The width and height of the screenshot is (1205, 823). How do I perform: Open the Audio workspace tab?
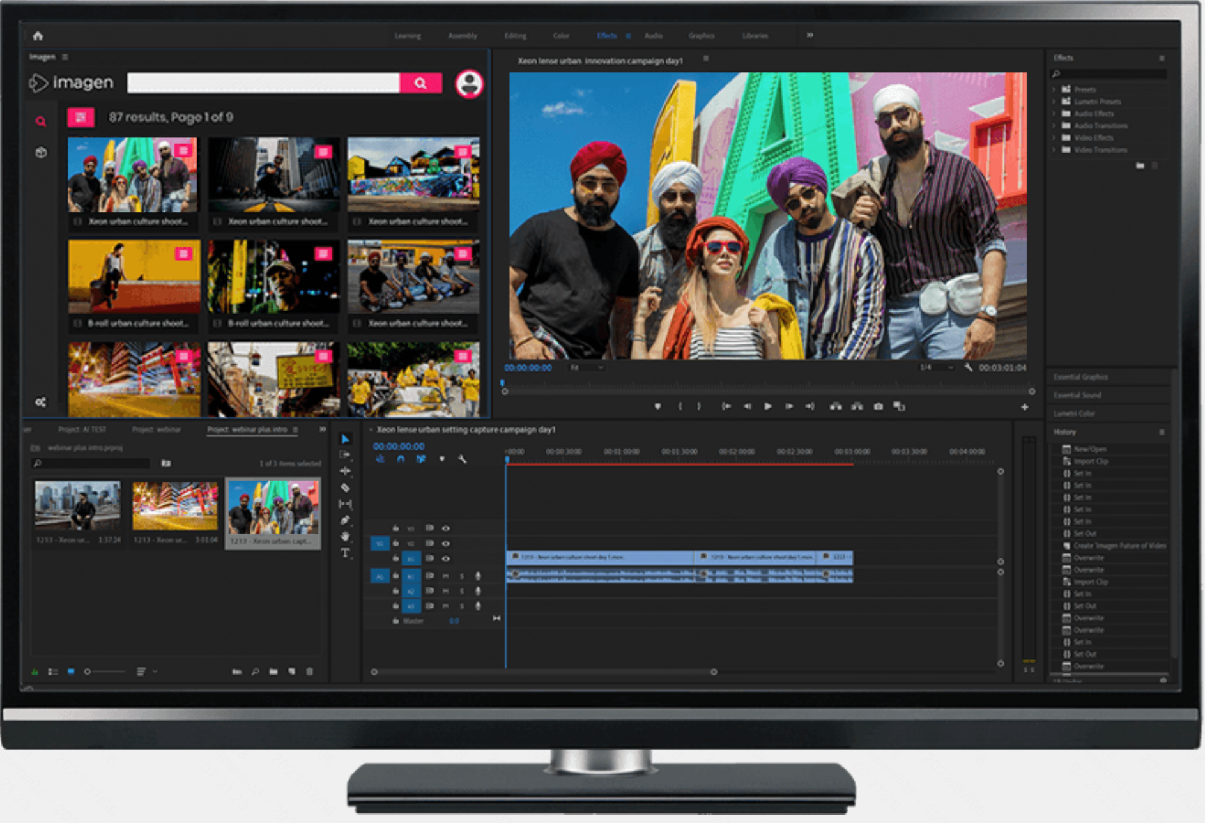click(x=653, y=36)
